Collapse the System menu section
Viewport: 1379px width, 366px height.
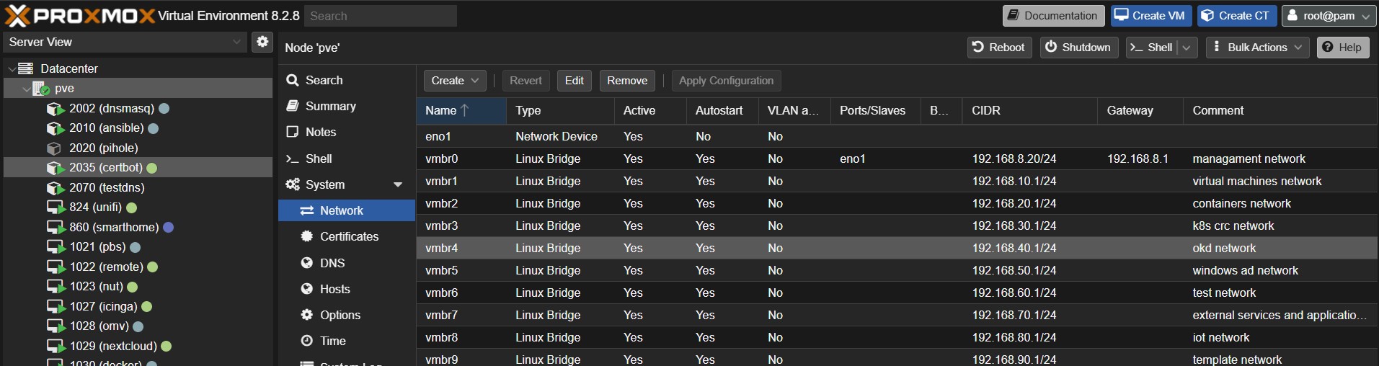pos(397,185)
